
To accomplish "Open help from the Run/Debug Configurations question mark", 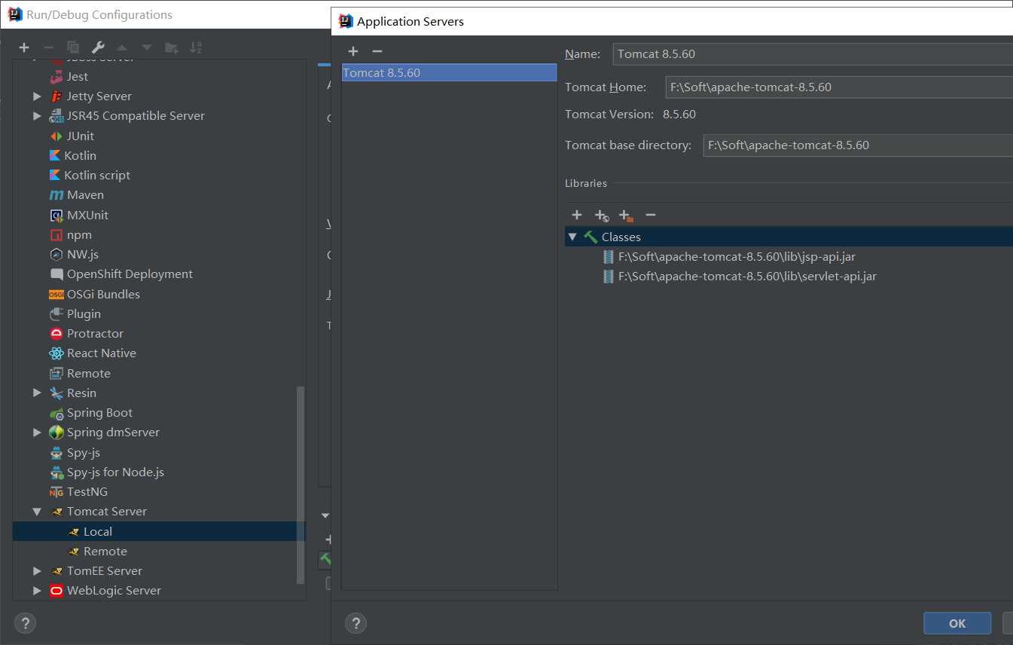I will (x=25, y=623).
